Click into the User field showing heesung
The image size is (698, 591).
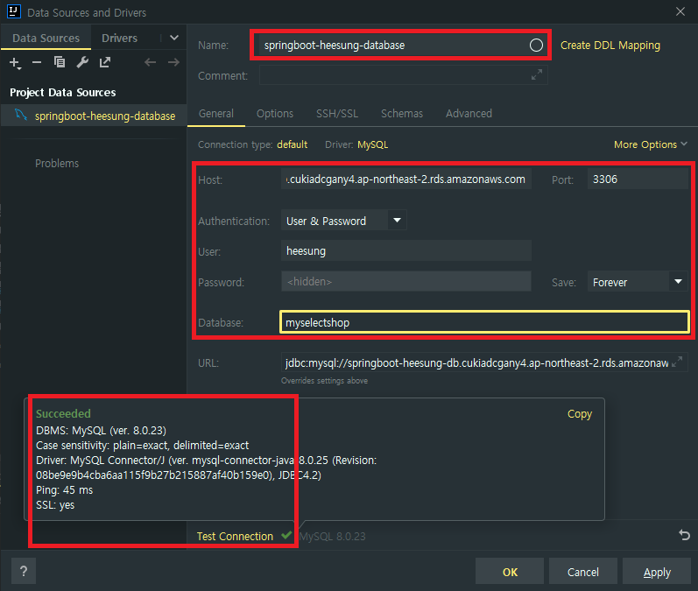406,250
